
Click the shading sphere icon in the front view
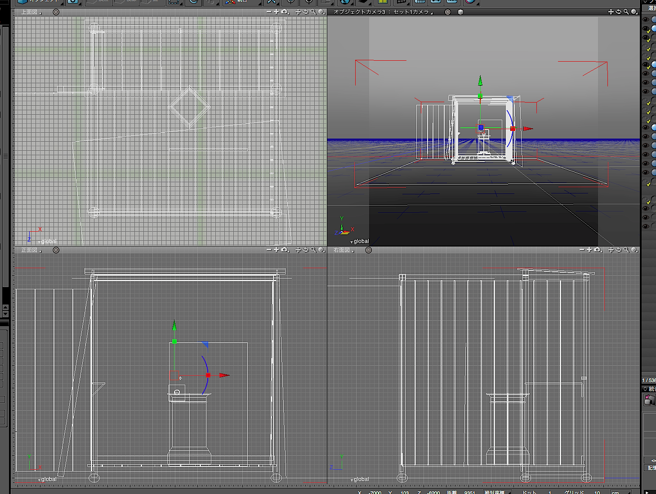[321, 250]
